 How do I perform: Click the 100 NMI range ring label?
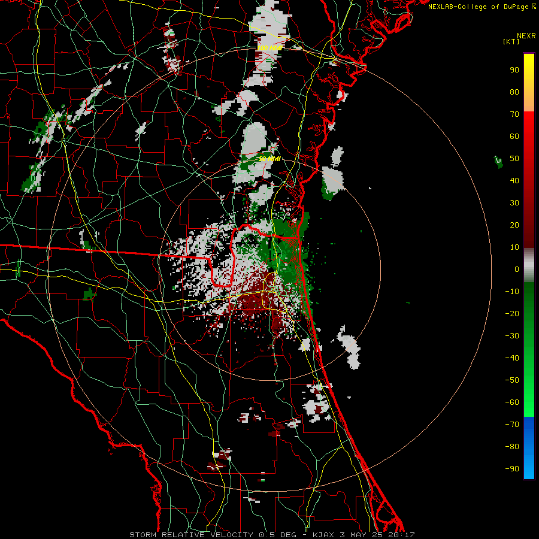(x=269, y=48)
